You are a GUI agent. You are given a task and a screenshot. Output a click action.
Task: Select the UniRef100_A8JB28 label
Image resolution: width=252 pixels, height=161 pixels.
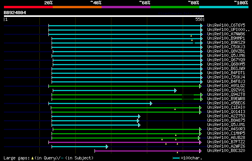[226, 138]
